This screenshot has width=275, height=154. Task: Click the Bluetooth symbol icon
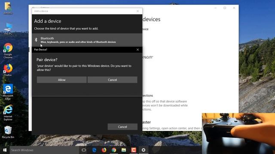point(36,40)
